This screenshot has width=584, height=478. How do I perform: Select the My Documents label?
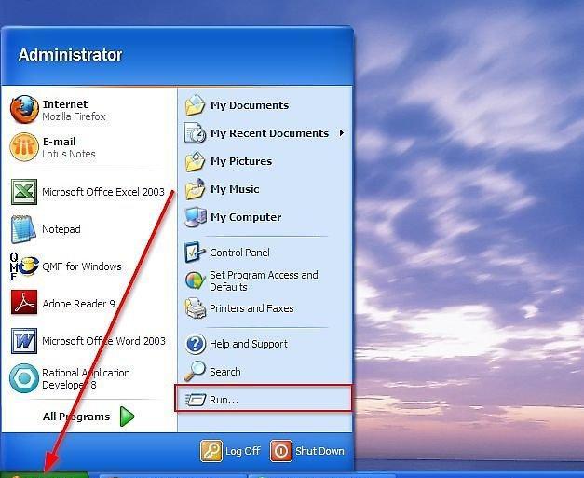point(250,105)
